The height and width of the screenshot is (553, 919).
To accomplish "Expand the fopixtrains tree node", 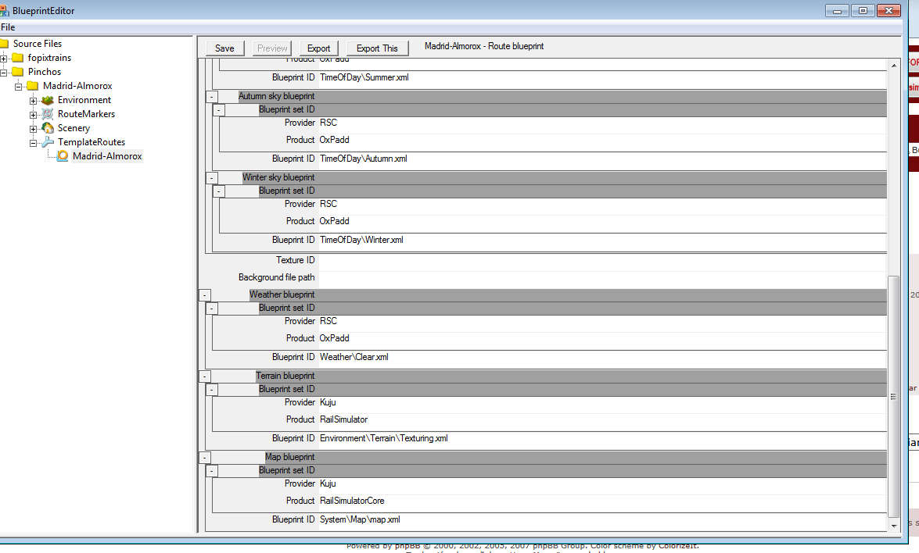I will coord(4,58).
